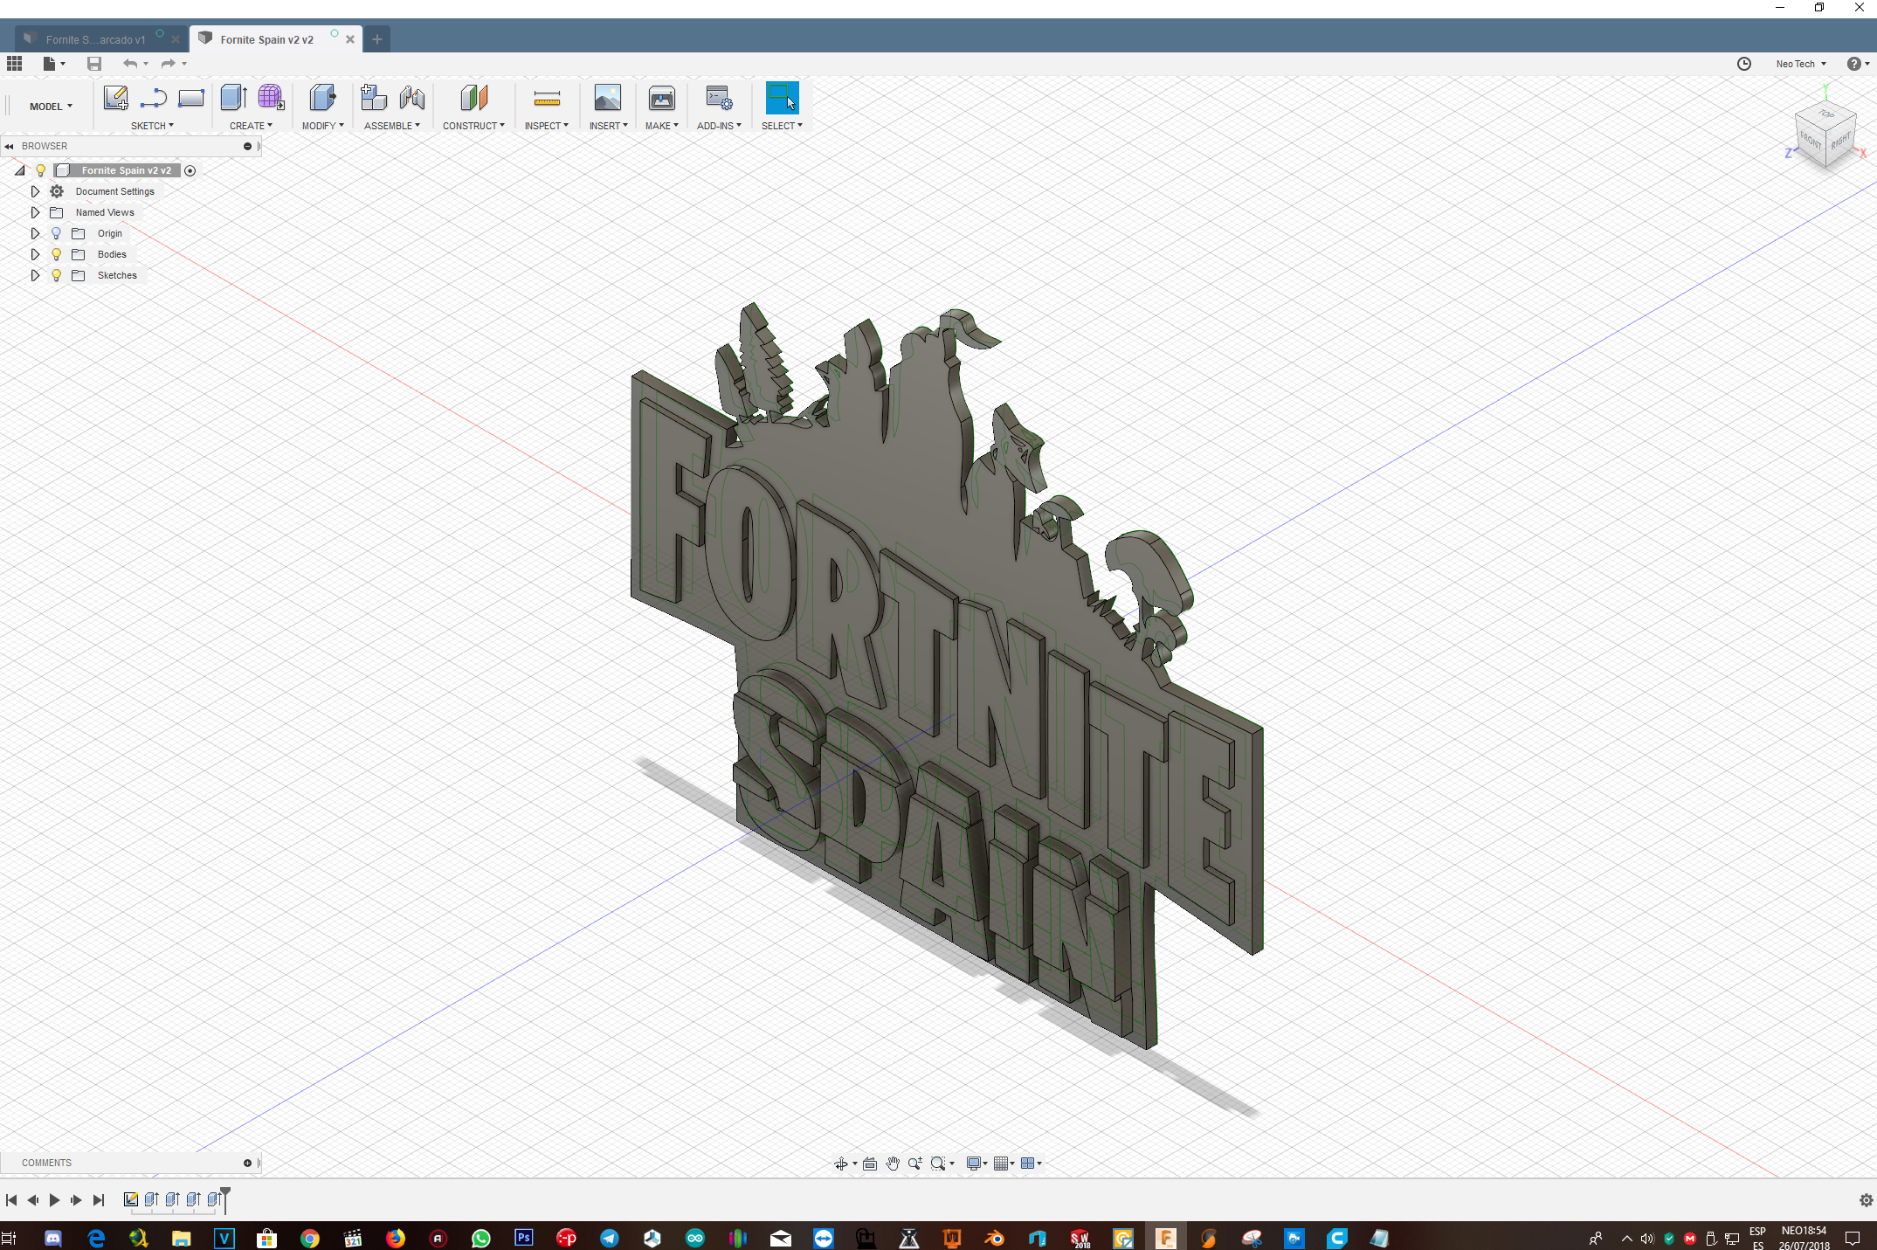Click the Measure icon in INSPECT
Screen dimensions: 1877x1250
coord(547,98)
